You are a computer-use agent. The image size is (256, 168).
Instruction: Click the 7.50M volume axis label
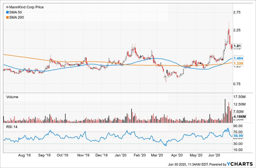pyautogui.click(x=239, y=112)
